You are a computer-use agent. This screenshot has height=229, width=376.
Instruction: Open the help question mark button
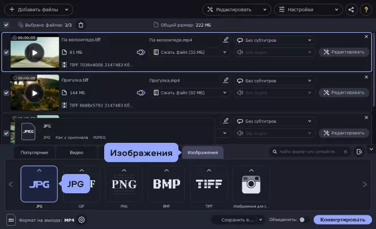[x=366, y=10]
